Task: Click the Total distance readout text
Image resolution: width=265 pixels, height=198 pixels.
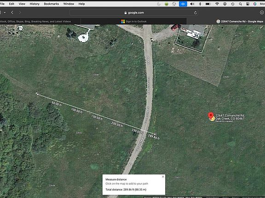Action: click(126, 190)
